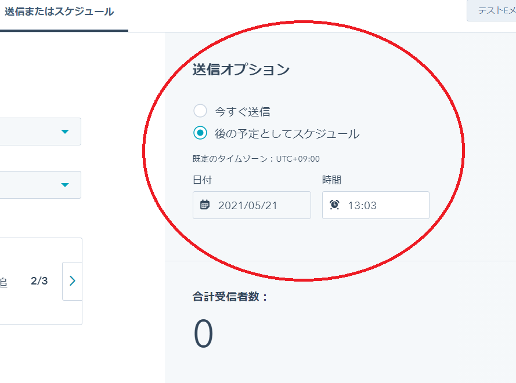This screenshot has height=383, width=516.
Task: Click the 送信オプション heading
Action: pos(241,70)
